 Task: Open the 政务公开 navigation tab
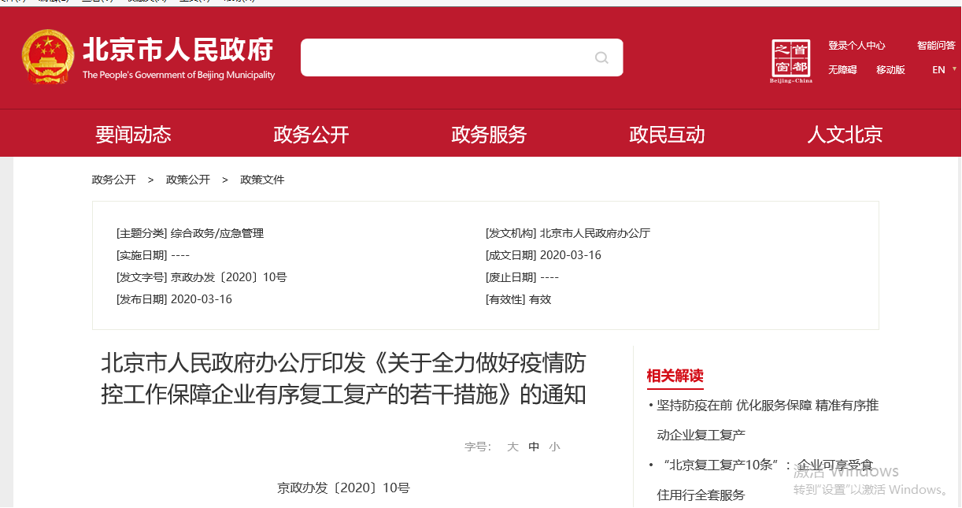click(x=311, y=135)
